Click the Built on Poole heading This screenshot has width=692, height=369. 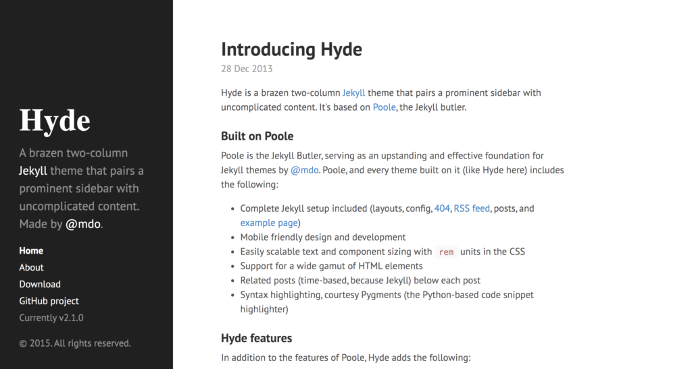[257, 136]
